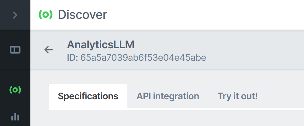Go back using the left arrow icon
The image size is (304, 126).
[x=48, y=50]
